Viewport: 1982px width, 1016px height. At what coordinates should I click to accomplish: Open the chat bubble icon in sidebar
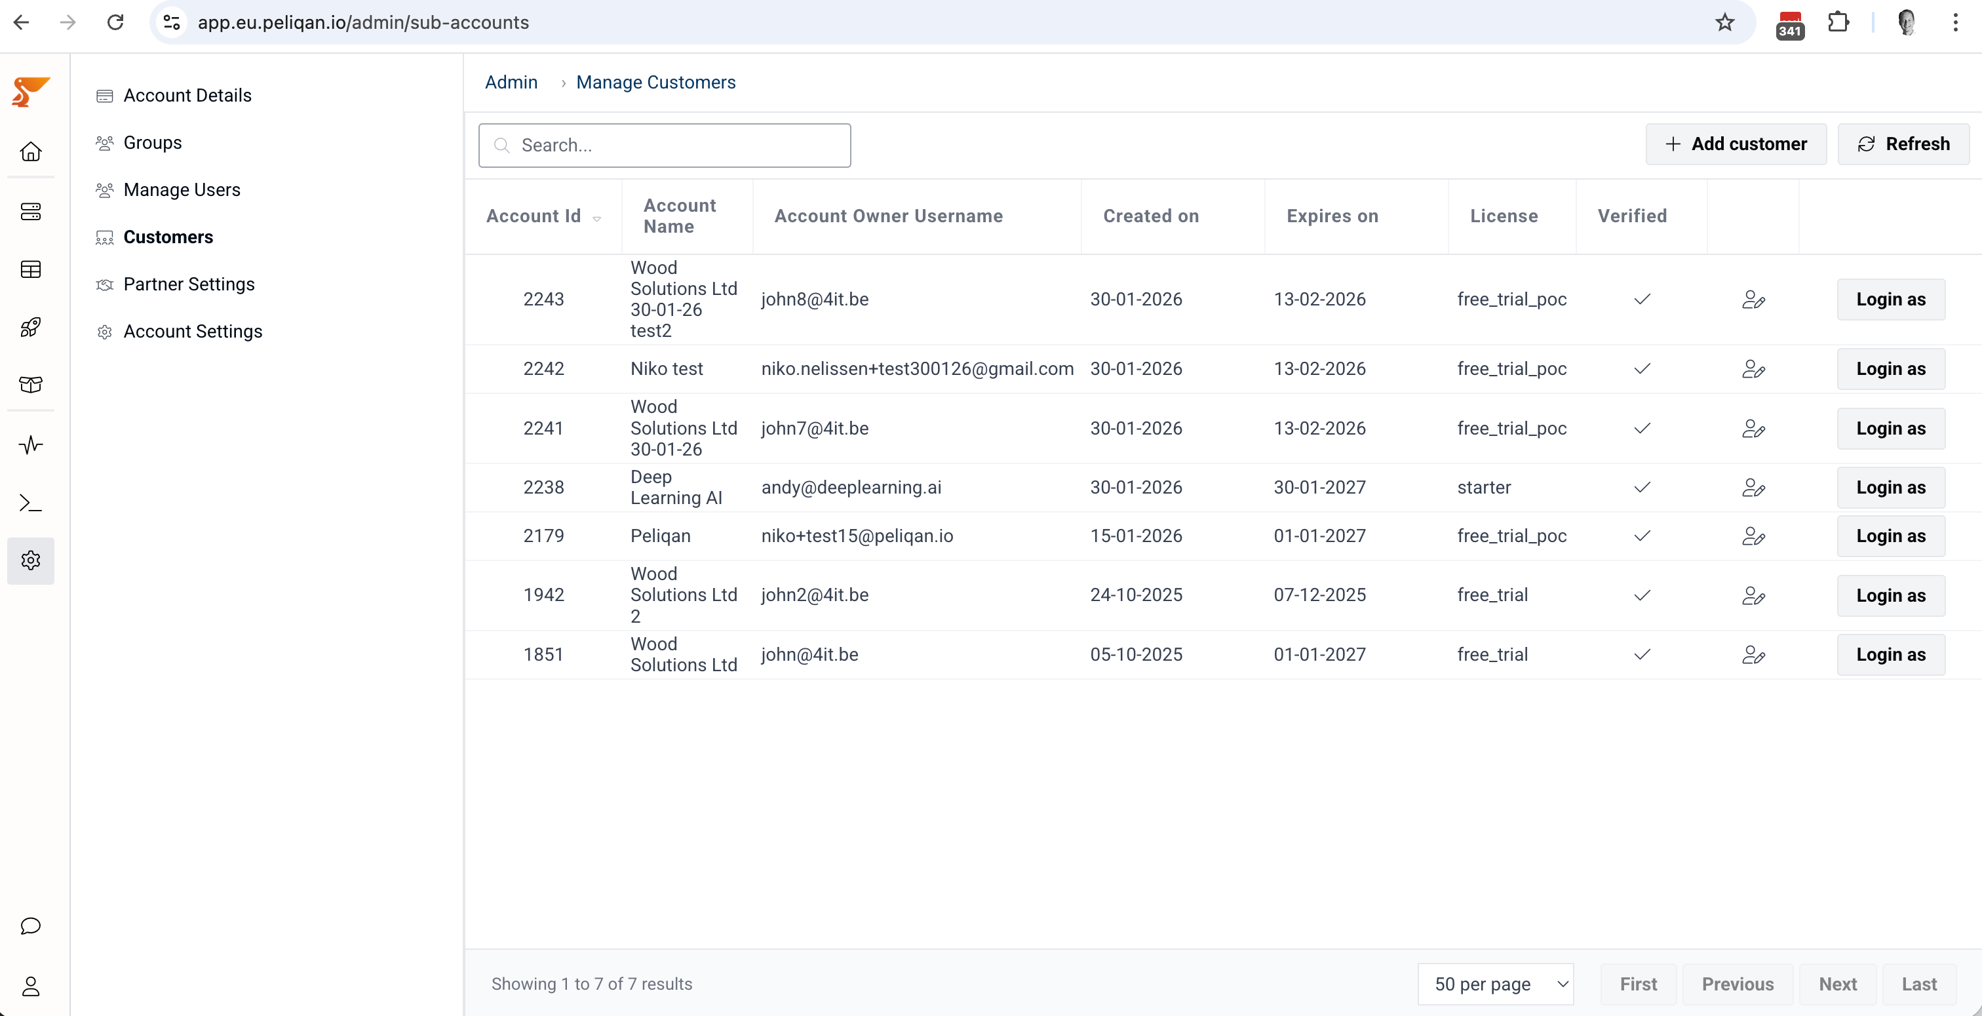tap(31, 926)
